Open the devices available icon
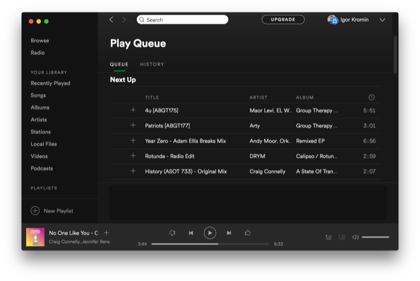The height and width of the screenshot is (281, 420). click(x=342, y=237)
